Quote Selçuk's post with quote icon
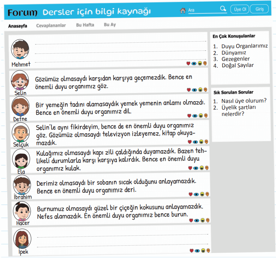Viewport: 276px width, 258px height. [x=206, y=142]
